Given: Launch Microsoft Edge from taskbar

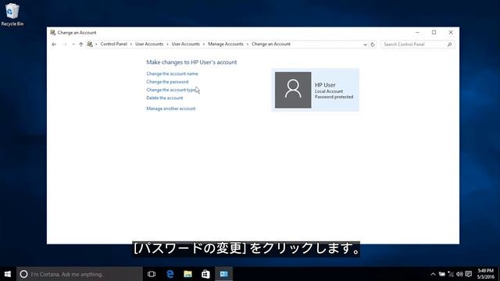Looking at the screenshot, I should tap(170, 274).
